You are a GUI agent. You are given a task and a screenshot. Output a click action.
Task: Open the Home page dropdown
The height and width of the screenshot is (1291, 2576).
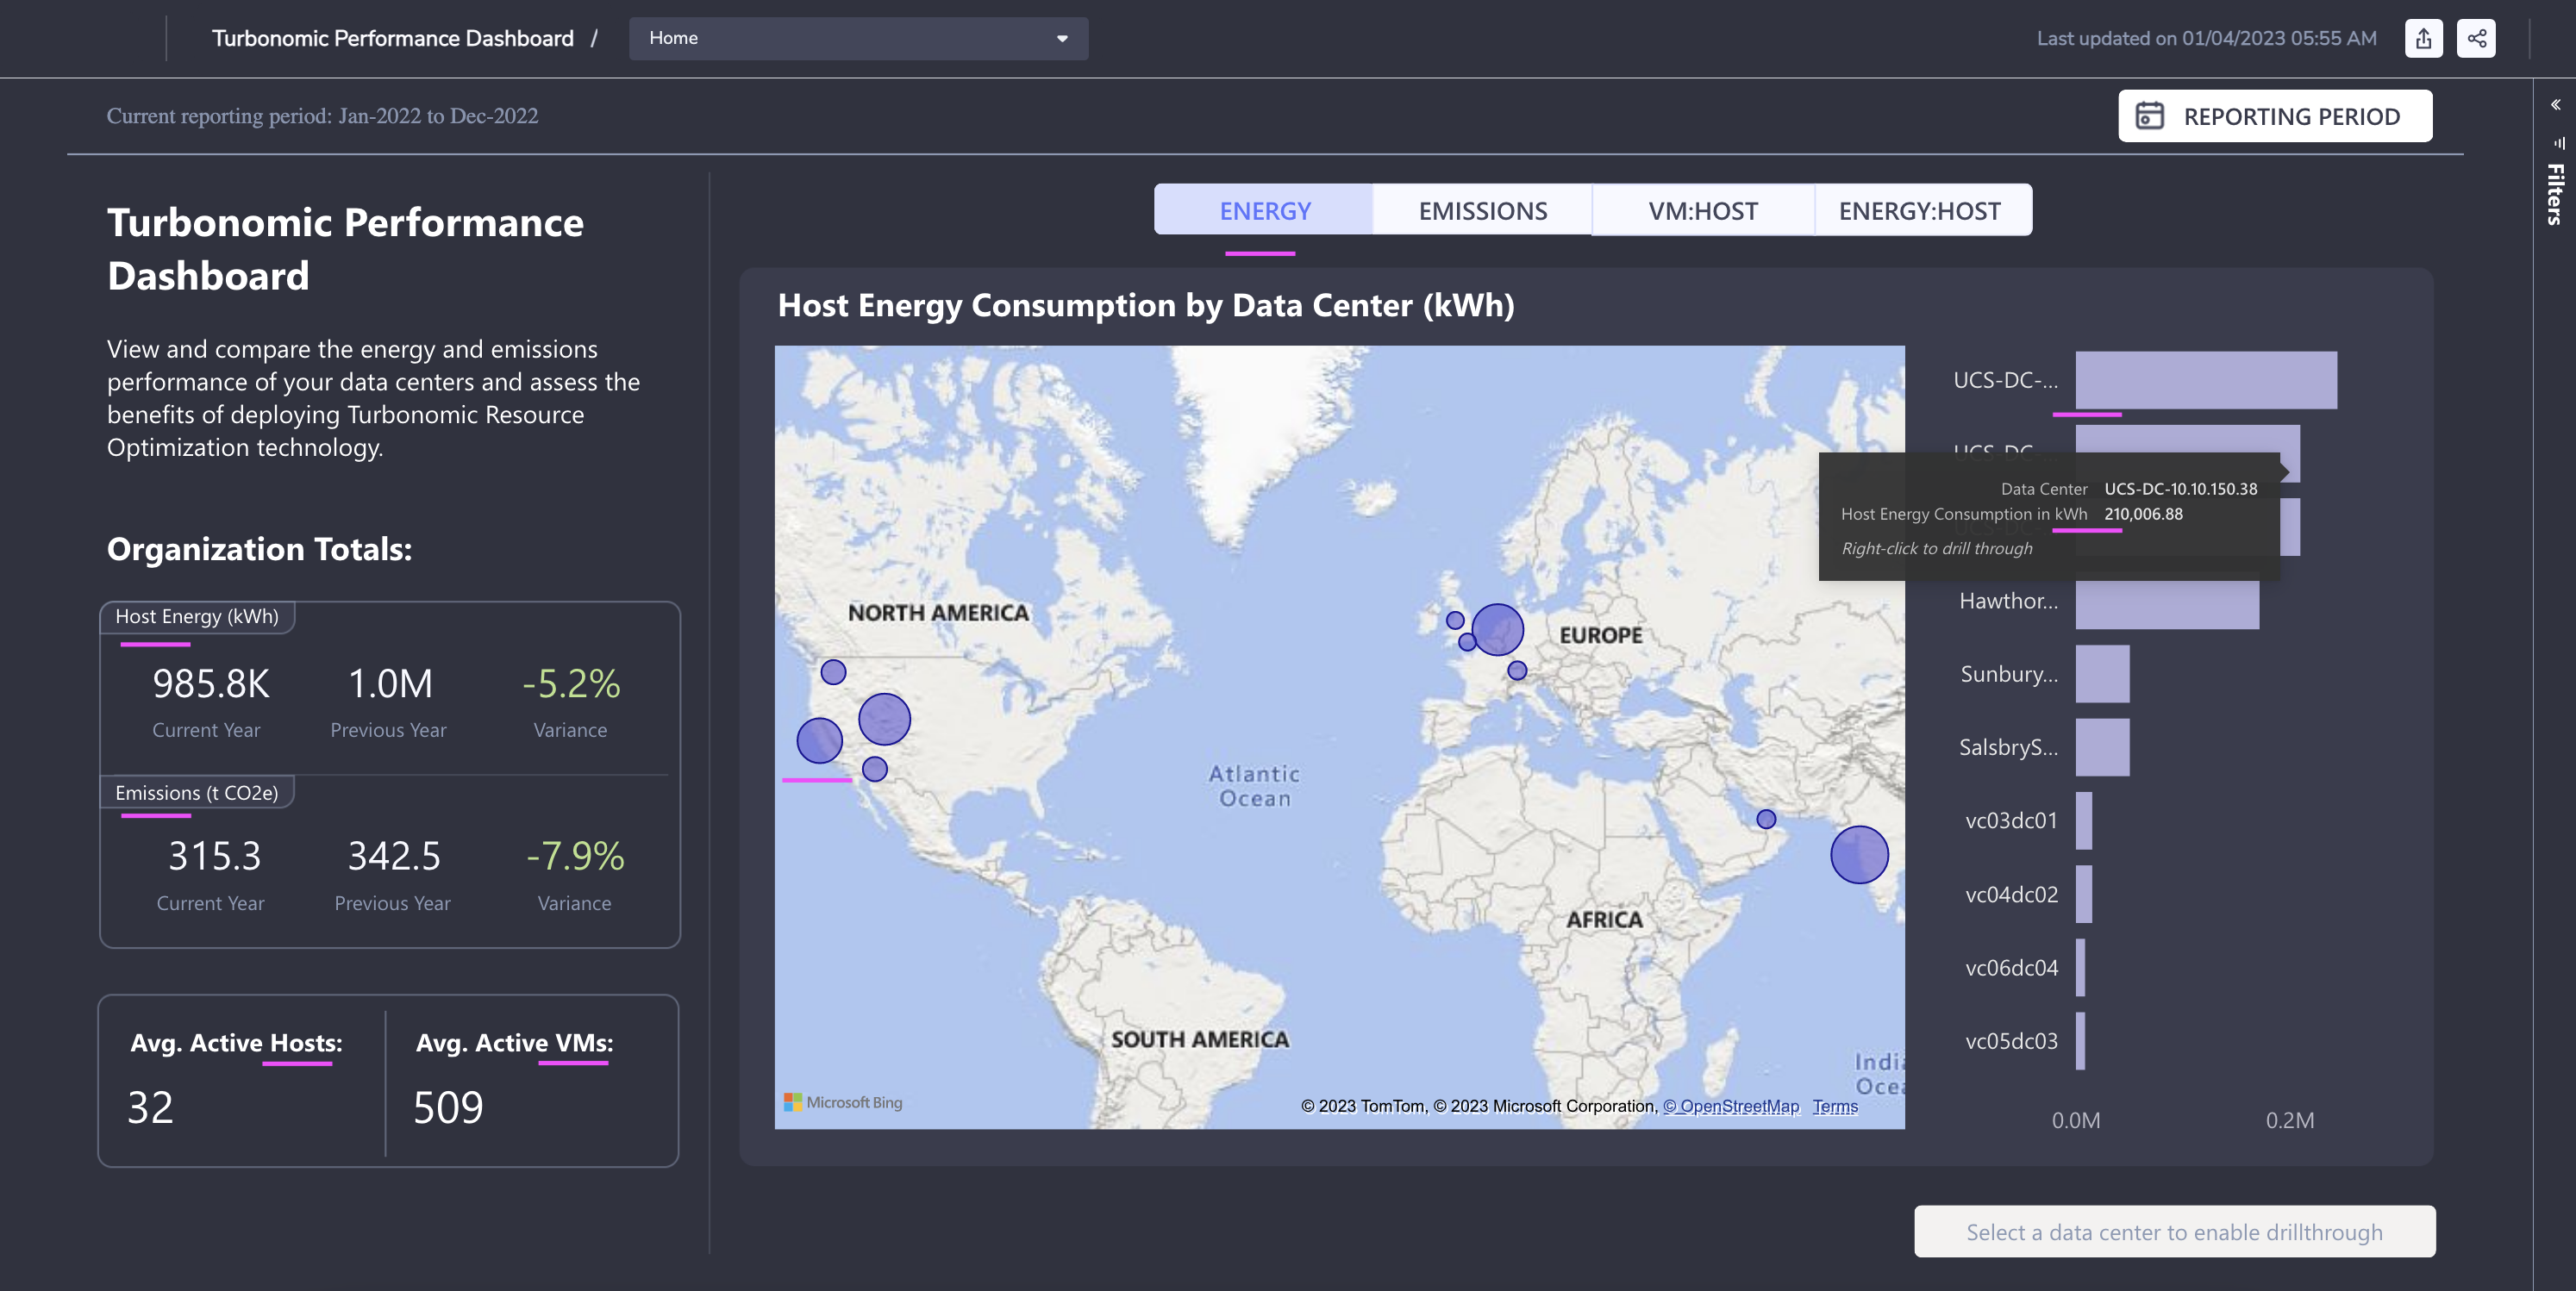(x=858, y=38)
